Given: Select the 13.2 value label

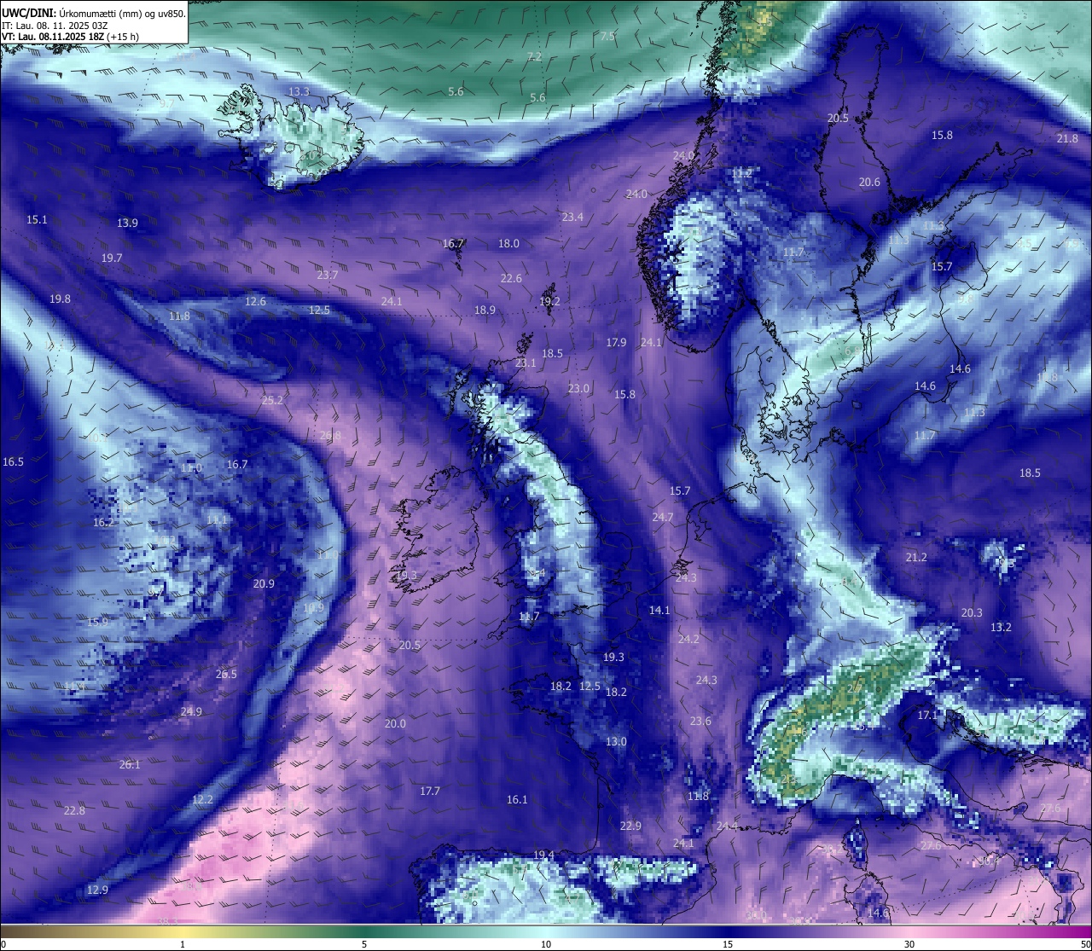Looking at the screenshot, I should point(1001,627).
